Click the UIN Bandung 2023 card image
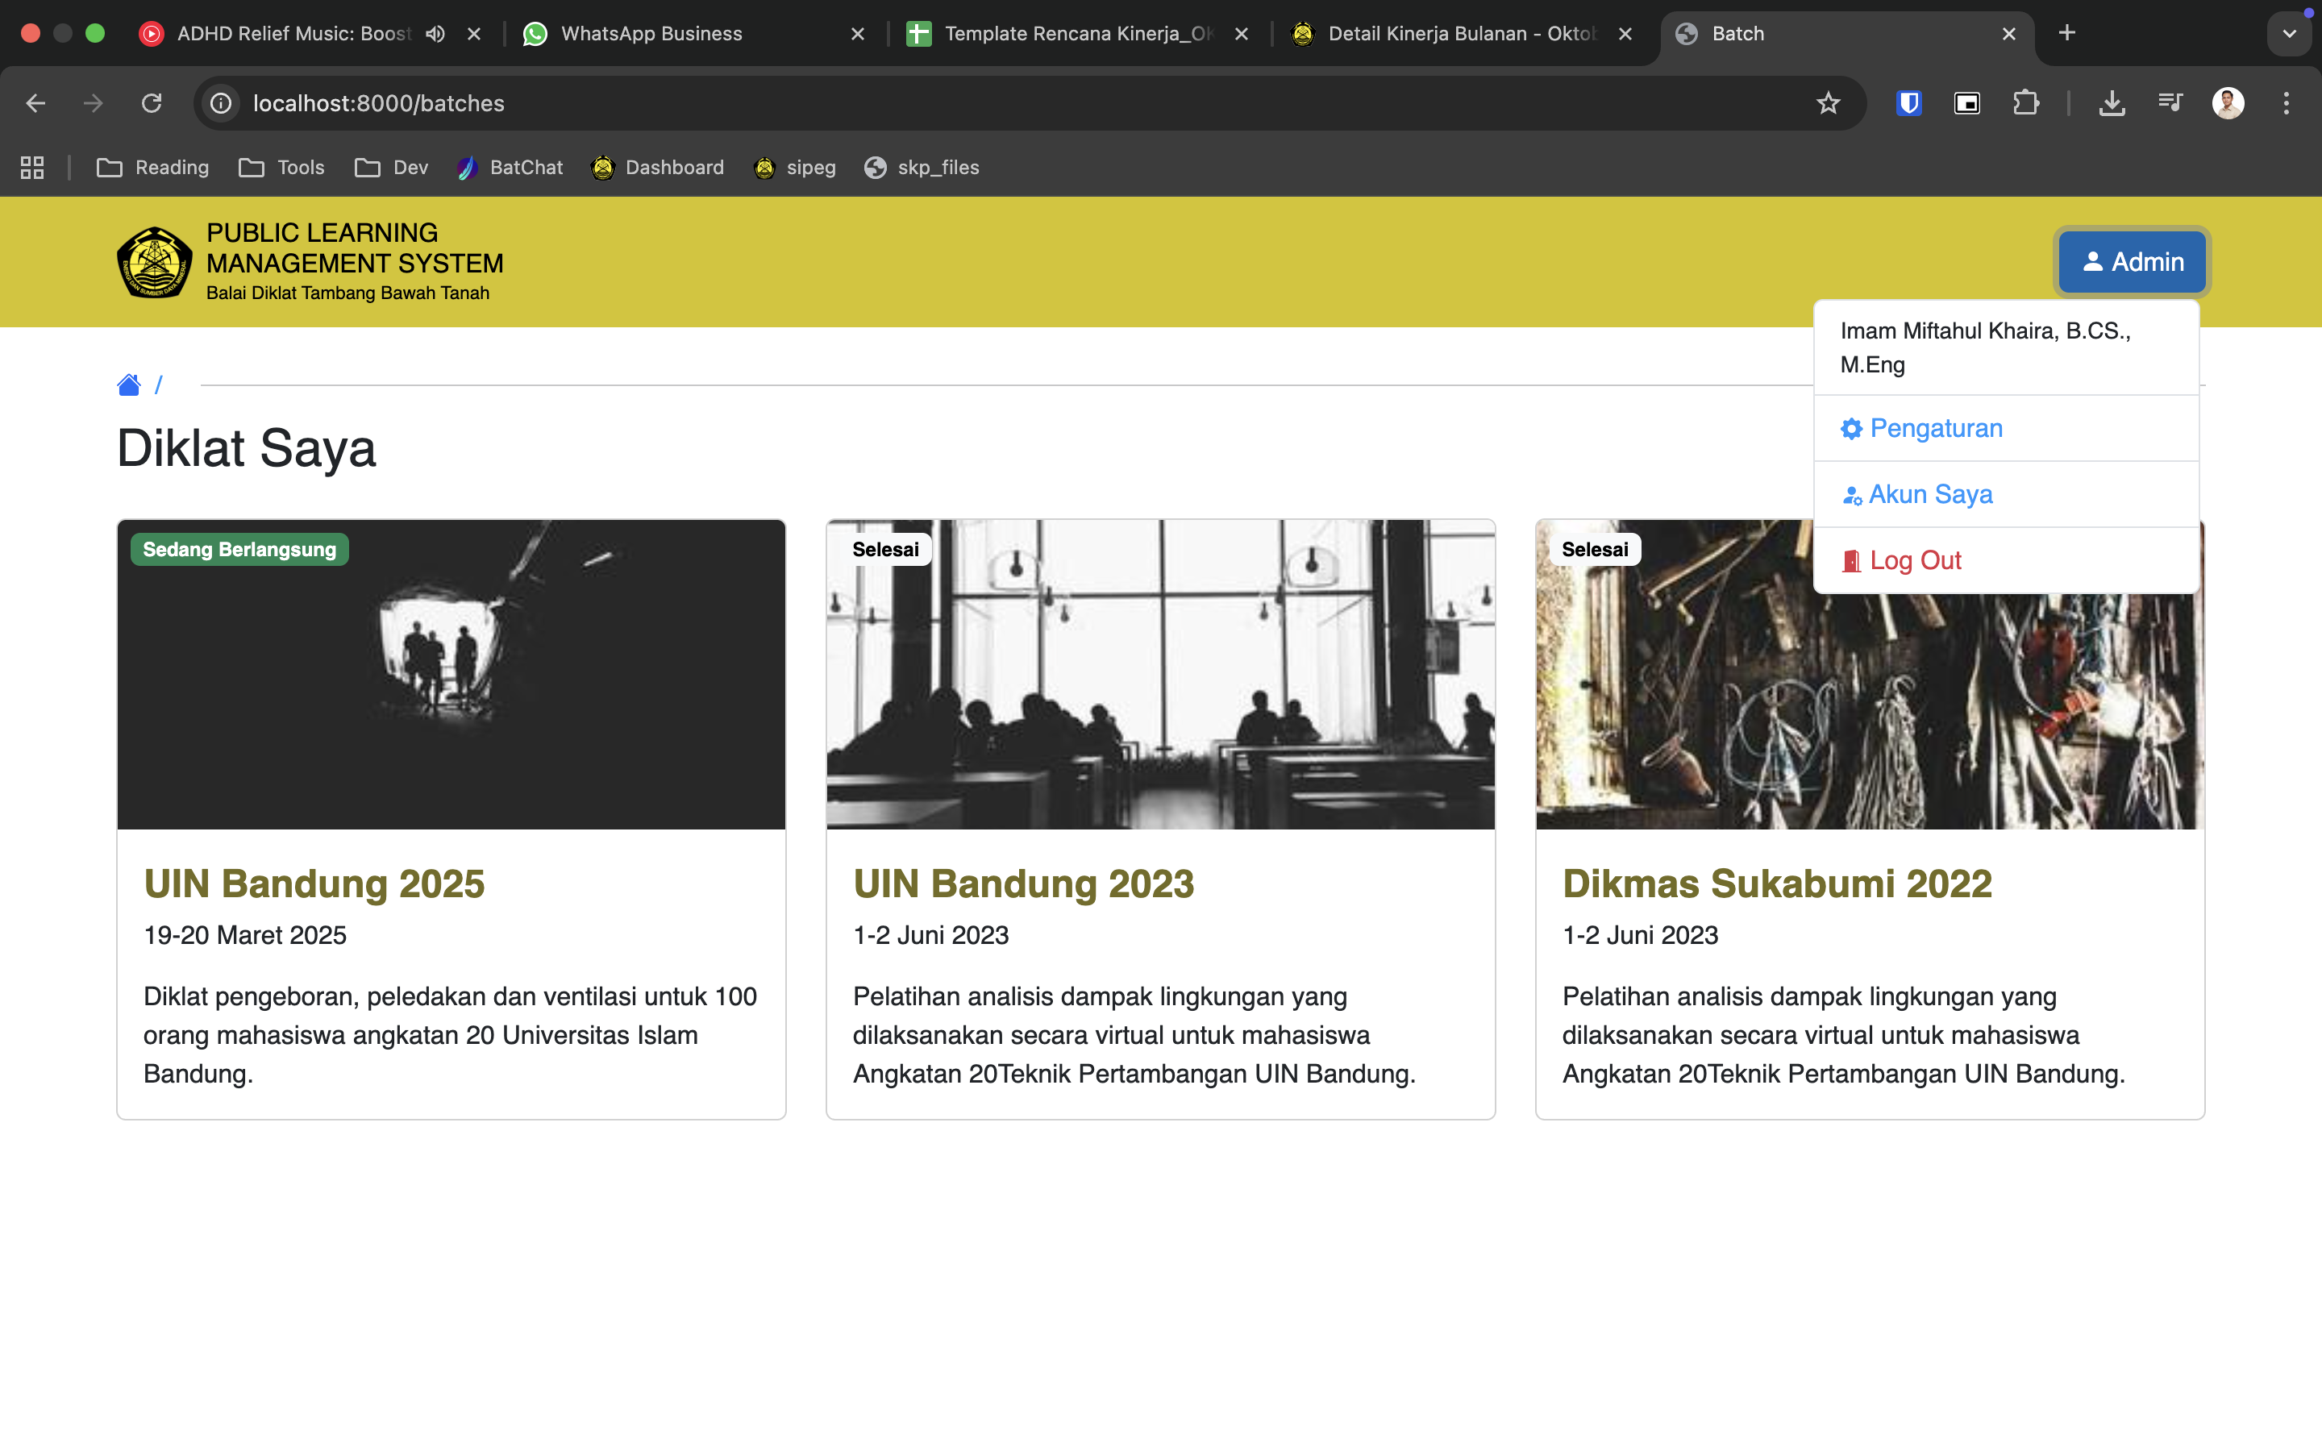 point(1160,675)
